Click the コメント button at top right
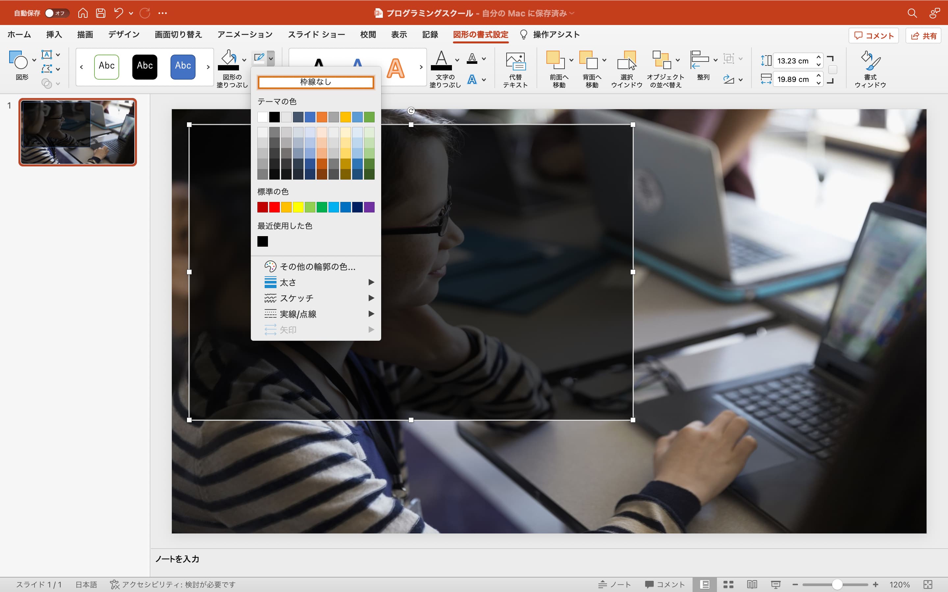Screen dimensions: 948x592 874,36
